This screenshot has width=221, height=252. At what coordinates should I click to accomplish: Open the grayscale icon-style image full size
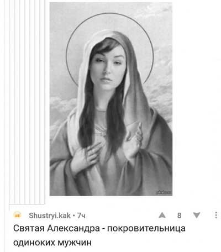pos(111,99)
